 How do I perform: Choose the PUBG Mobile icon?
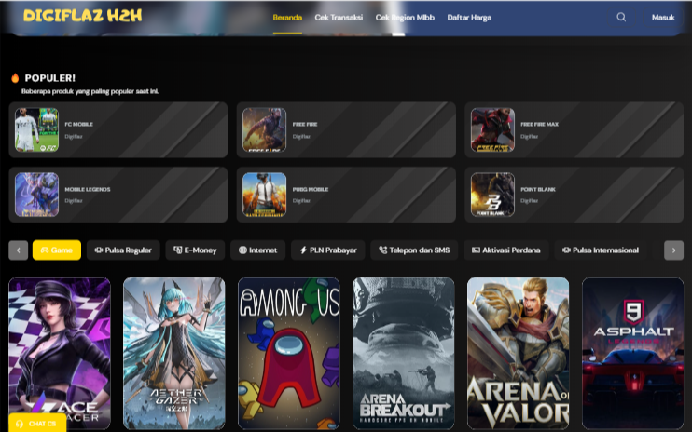(x=264, y=195)
